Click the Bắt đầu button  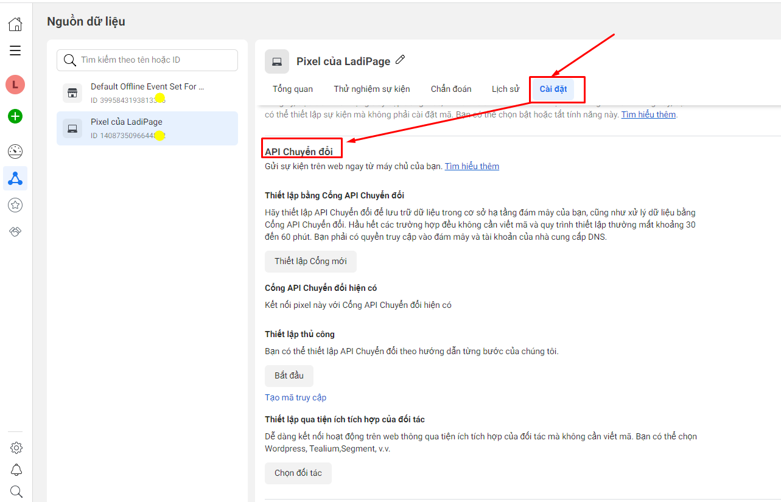tap(289, 375)
